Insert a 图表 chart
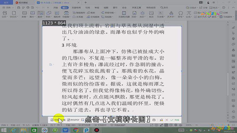Viewport: 237px width, 133px height. 91,13
